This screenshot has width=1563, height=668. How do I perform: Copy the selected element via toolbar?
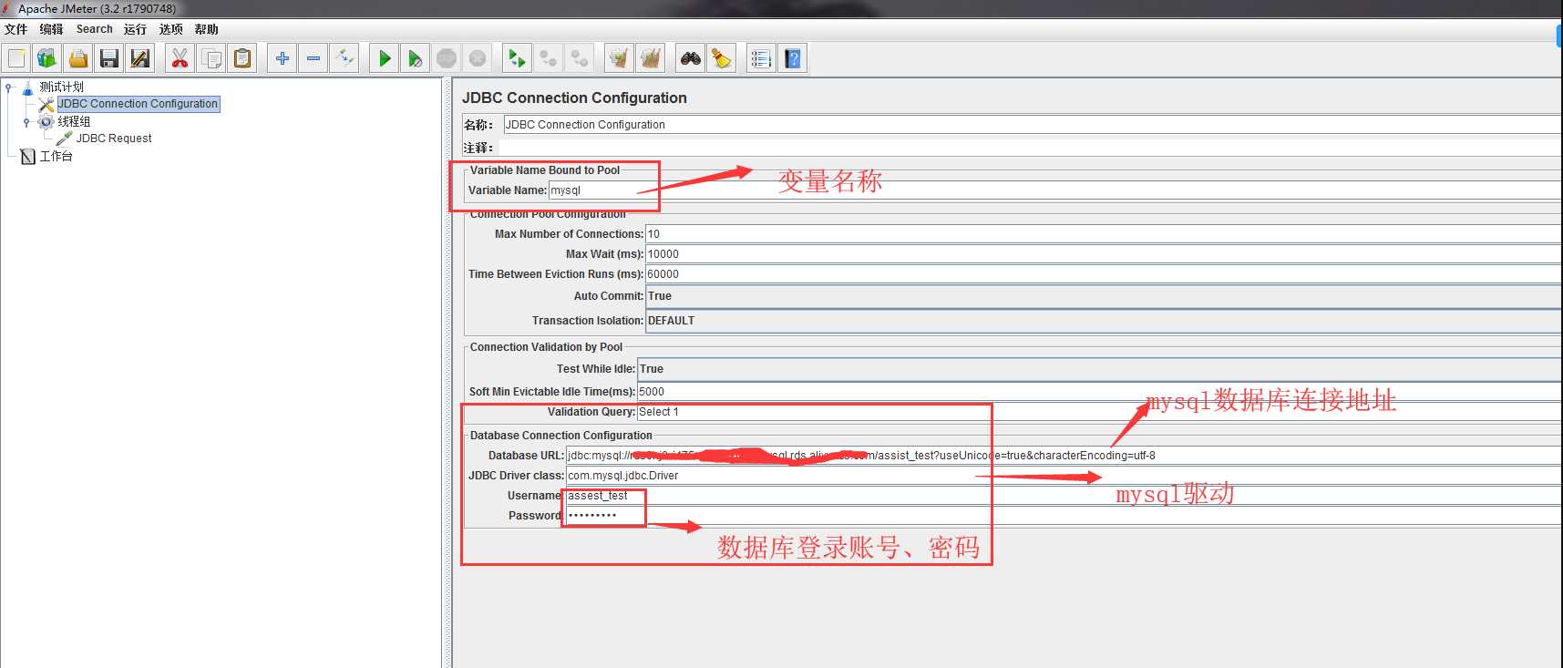tap(211, 58)
